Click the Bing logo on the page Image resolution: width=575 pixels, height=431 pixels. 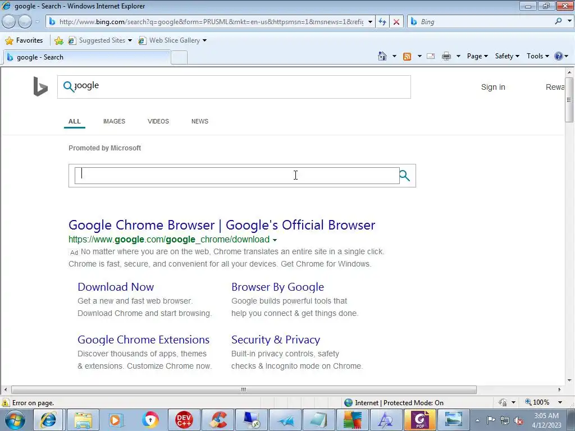(x=40, y=86)
